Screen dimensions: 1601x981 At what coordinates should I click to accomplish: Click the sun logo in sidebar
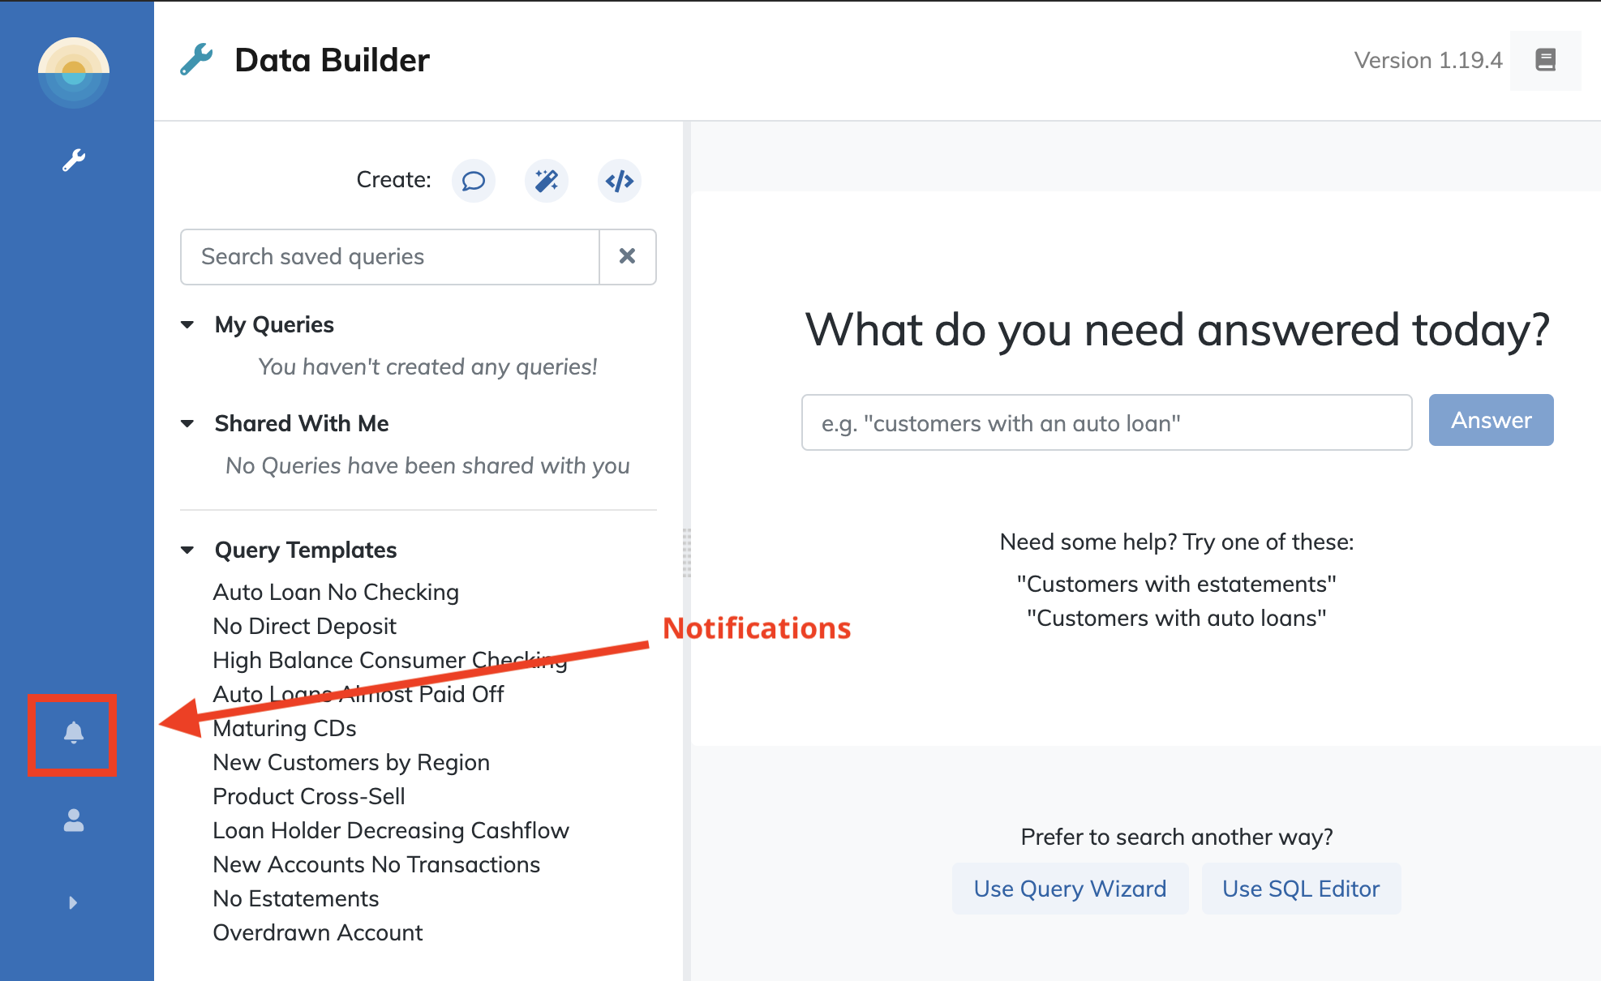click(x=74, y=73)
